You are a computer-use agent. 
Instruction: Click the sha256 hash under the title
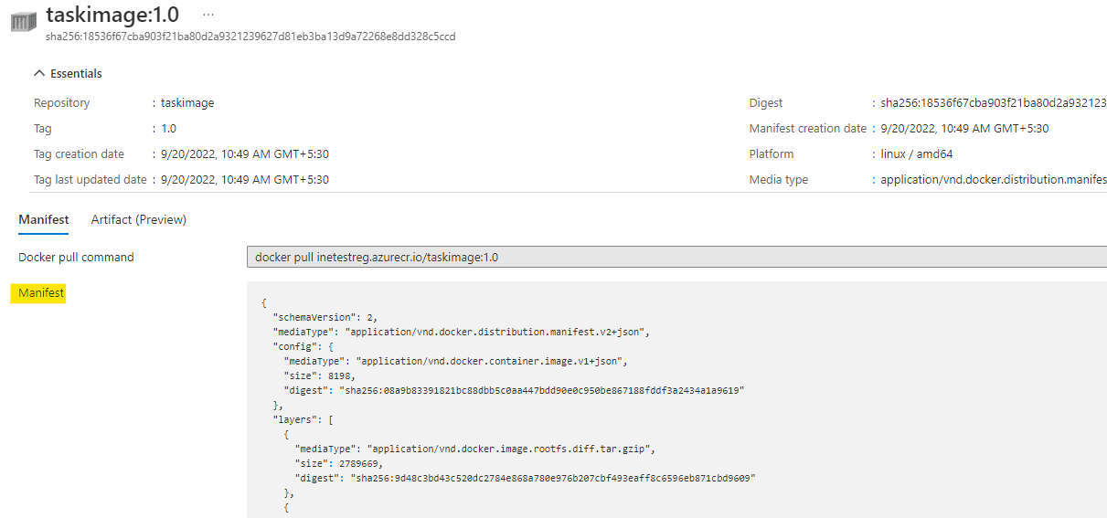250,37
